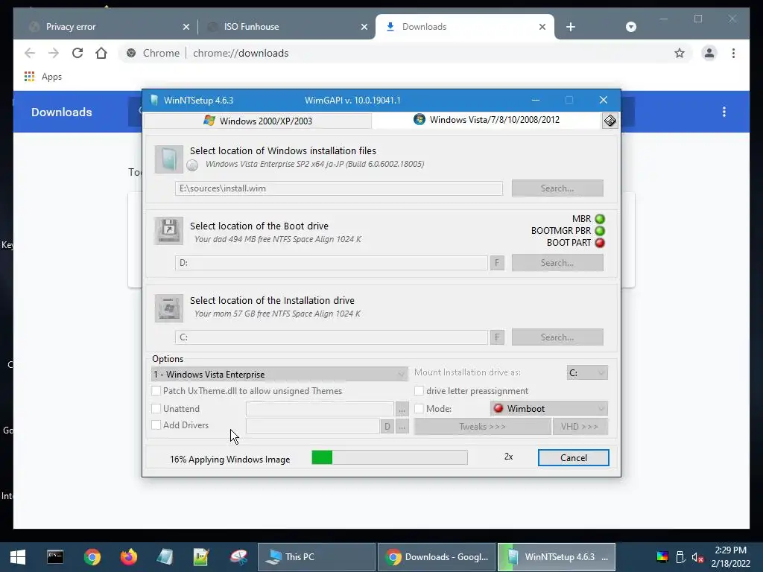Click Search for Boot drive location

[557, 263]
